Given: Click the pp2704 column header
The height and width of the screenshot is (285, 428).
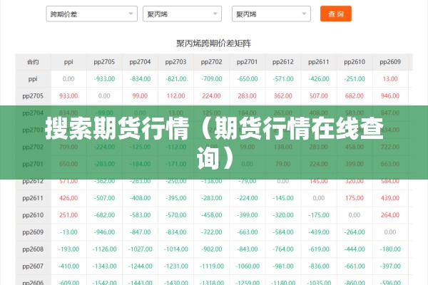Looking at the screenshot, I should click(140, 62).
